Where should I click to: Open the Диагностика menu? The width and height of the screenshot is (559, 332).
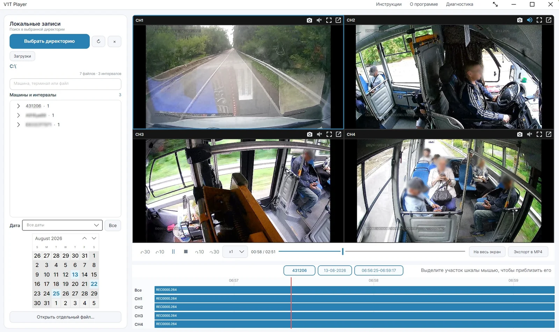[x=459, y=4]
